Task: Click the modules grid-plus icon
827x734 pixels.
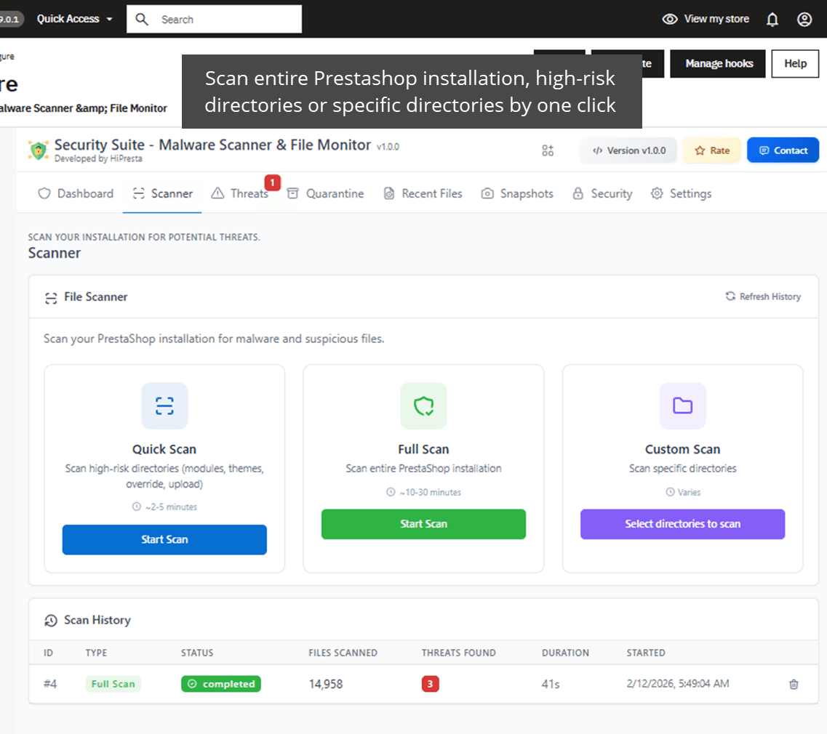Action: click(x=548, y=150)
